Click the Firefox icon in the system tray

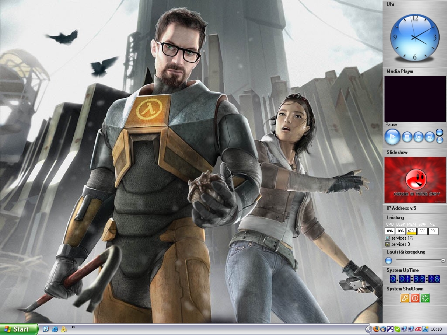click(376, 330)
